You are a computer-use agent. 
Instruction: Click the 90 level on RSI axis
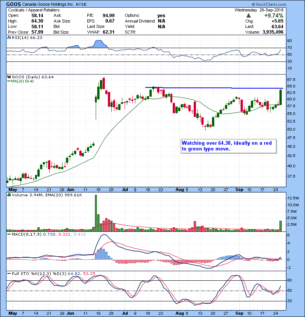pos(289,41)
